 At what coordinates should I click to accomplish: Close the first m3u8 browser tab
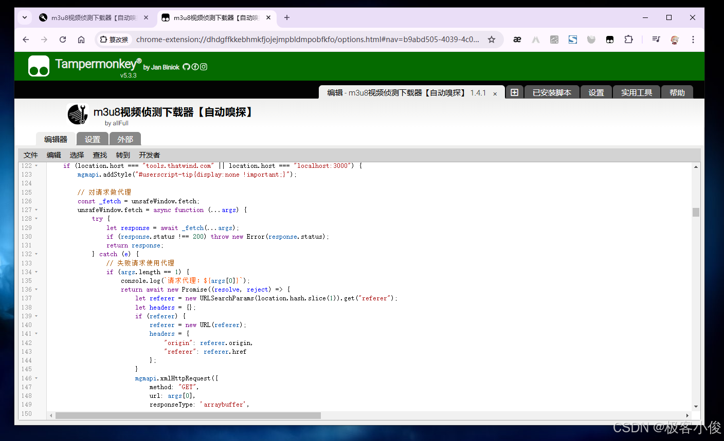point(146,17)
